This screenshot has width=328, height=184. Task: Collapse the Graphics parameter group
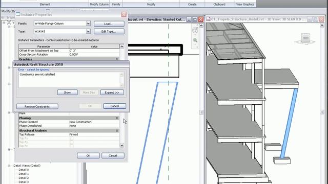tap(117, 59)
